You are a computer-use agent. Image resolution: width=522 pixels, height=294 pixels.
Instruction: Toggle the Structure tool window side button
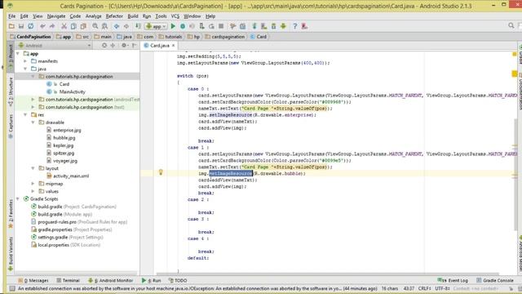point(11,91)
